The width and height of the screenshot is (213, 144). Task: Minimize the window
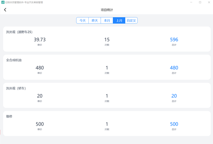191,2
